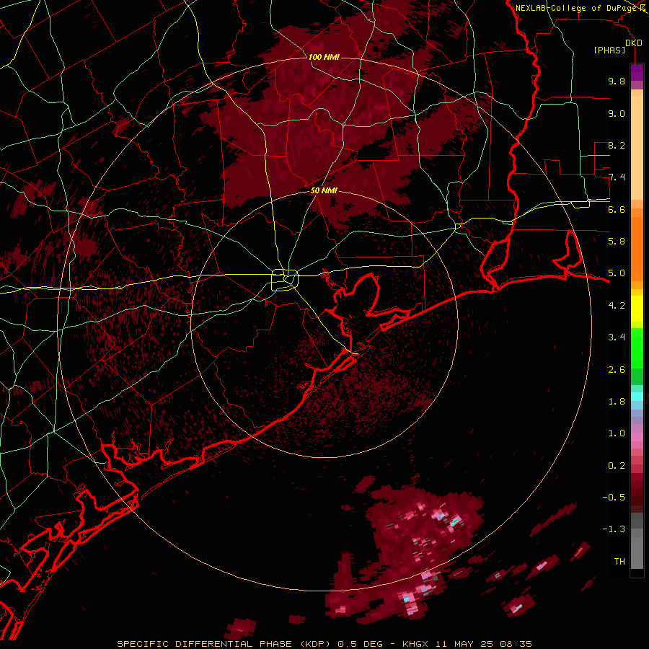
Task: Click the 9.8 value on the color scale
Action: [617, 81]
